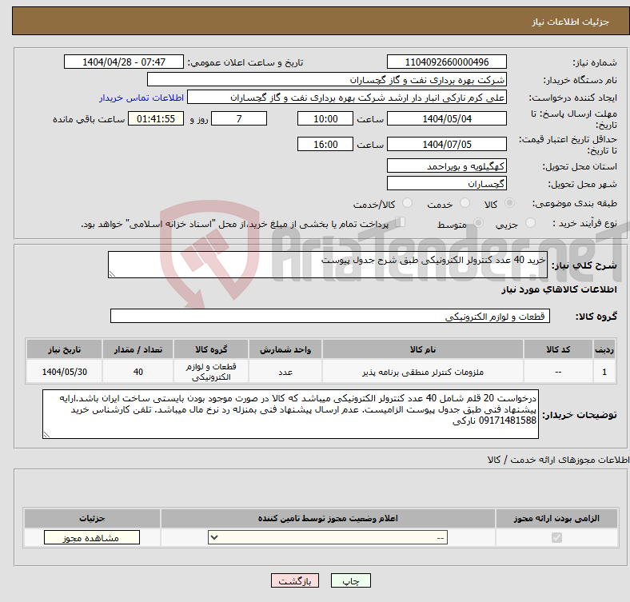Click the request creator name field
Screen dimensions: 630x602
(347, 98)
